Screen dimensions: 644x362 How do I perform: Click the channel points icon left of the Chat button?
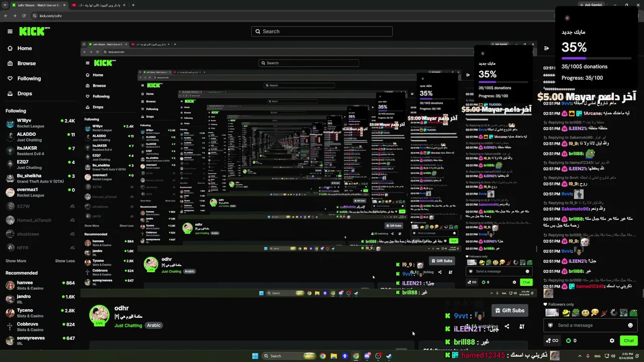552,340
